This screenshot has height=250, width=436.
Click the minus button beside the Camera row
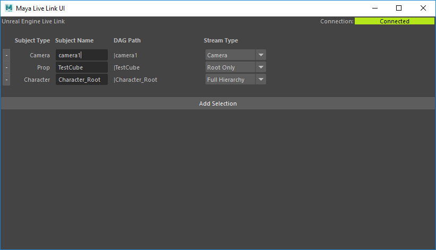click(6, 55)
